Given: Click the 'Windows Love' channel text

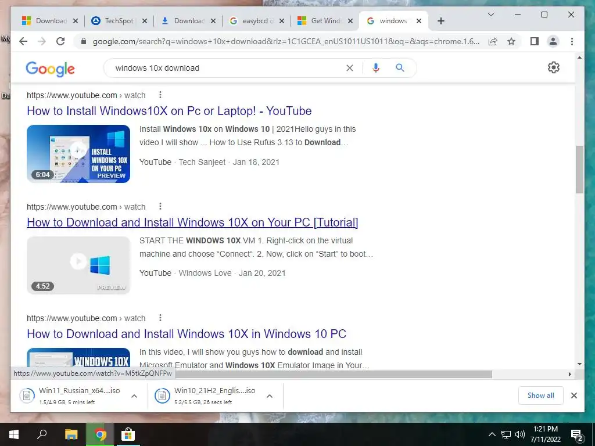Looking at the screenshot, I should tap(205, 273).
